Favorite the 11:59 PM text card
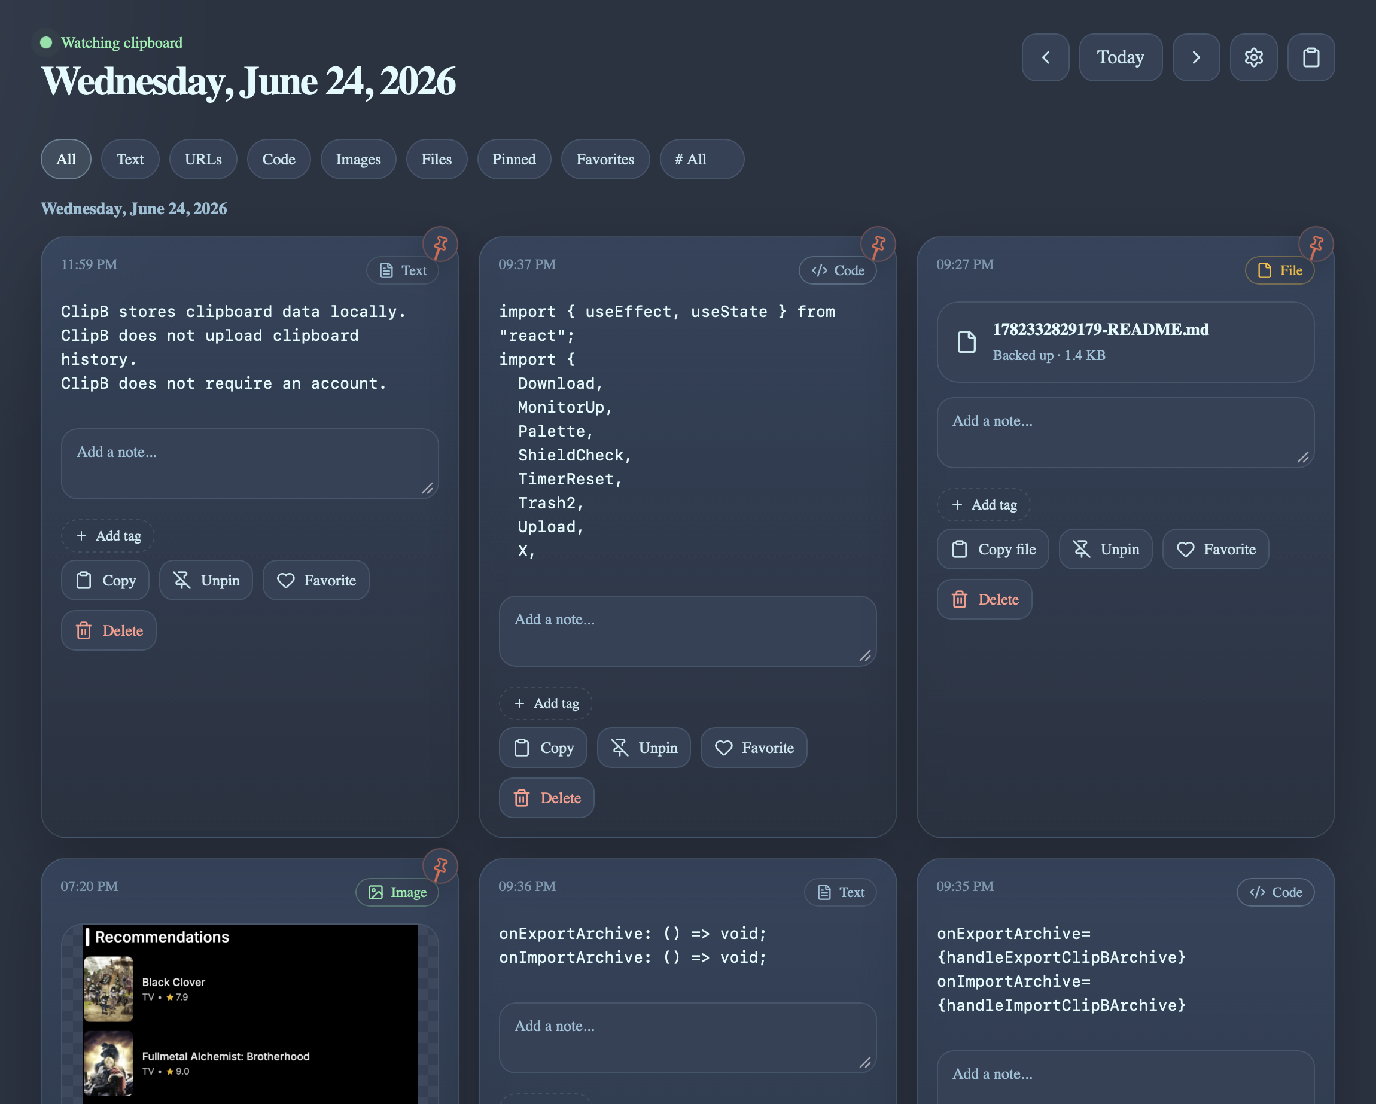1376x1104 pixels. 316,580
